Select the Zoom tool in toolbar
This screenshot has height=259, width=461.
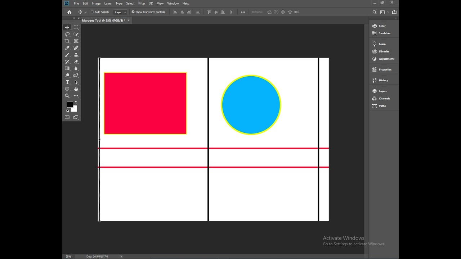click(x=67, y=96)
